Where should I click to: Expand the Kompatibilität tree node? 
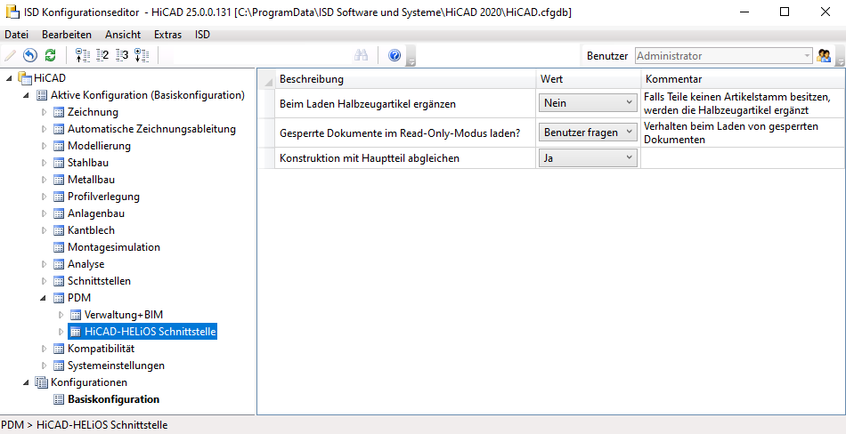pyautogui.click(x=45, y=349)
